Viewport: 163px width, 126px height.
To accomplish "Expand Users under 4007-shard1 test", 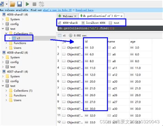I will 6,100.
